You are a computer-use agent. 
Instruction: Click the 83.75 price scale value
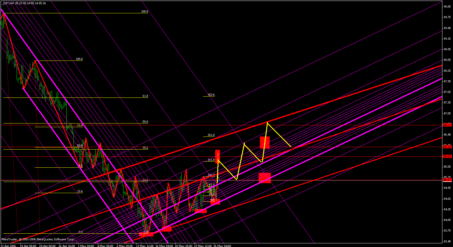[448, 231]
